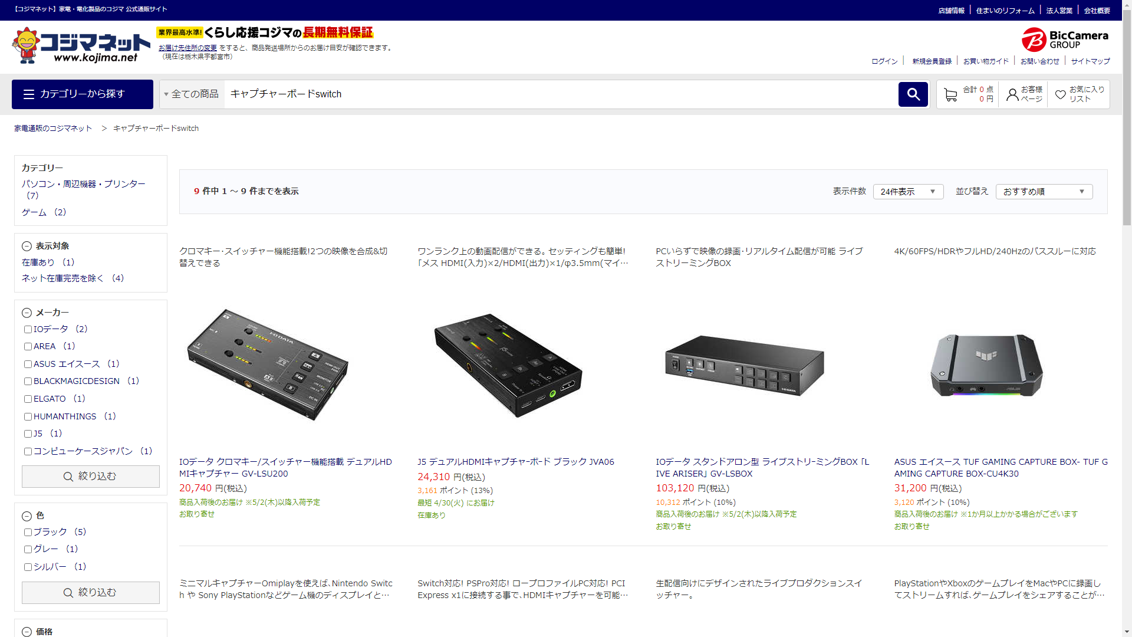The width and height of the screenshot is (1132, 637).
Task: Enable the ブラック color filter checkbox
Action: 28,533
